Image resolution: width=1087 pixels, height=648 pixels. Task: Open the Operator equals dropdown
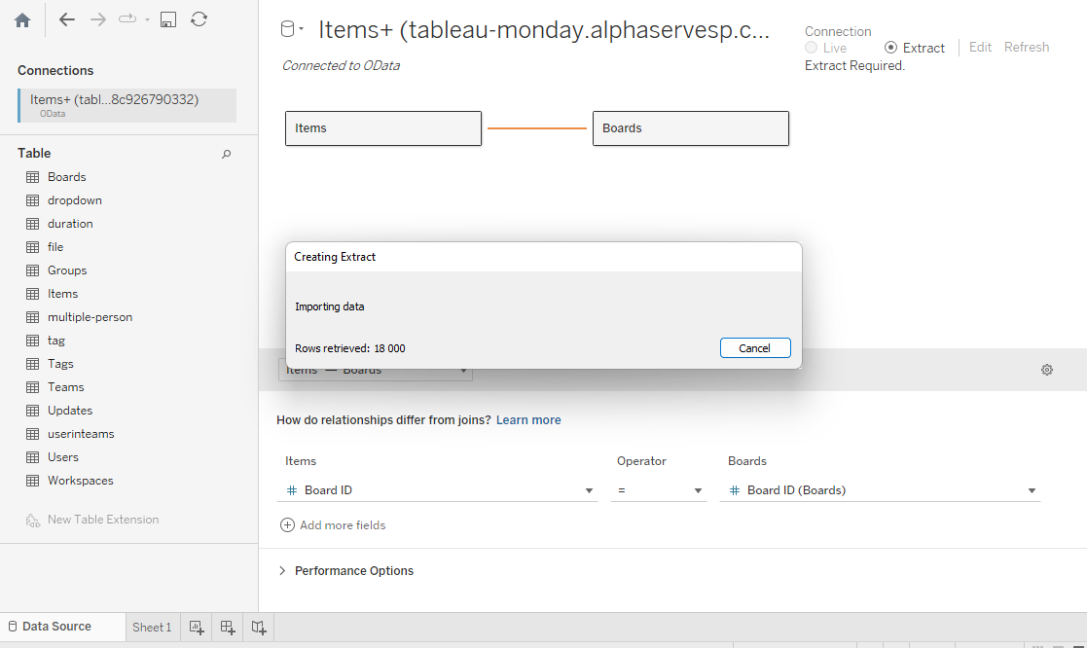[x=698, y=491]
